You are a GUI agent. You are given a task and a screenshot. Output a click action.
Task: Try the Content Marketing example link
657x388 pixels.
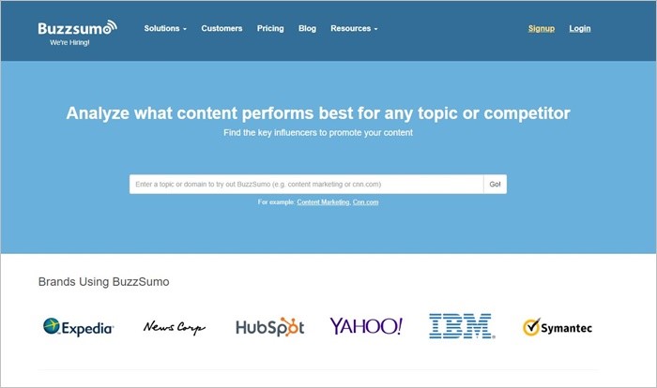(323, 202)
